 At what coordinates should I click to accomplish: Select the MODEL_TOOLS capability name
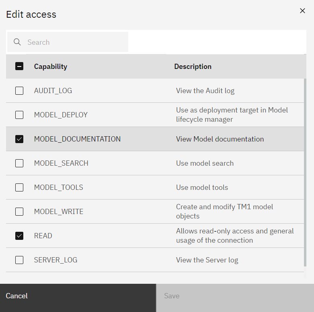click(58, 187)
